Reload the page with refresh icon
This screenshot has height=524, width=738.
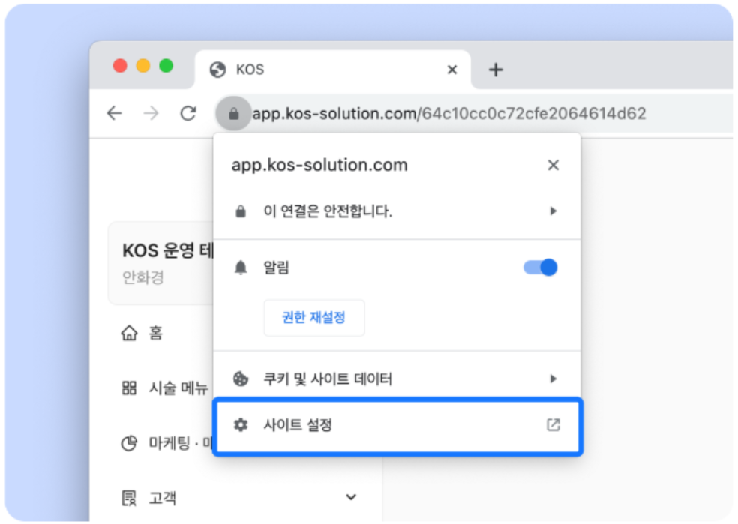pyautogui.click(x=188, y=113)
